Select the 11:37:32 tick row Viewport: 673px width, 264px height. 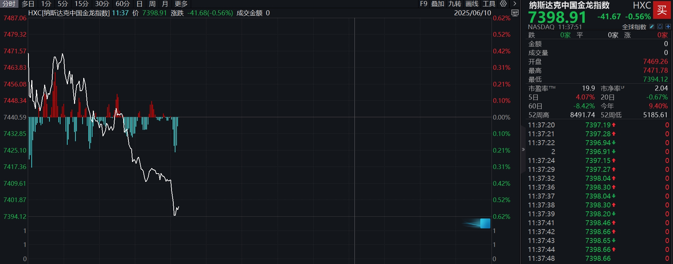coord(598,178)
